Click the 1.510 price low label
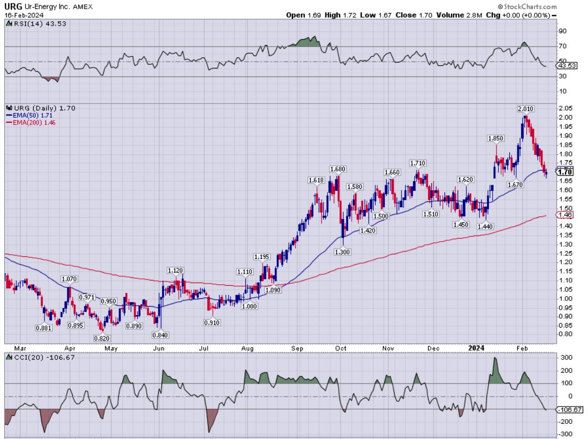Screen dimensions: 588x439 coord(430,214)
